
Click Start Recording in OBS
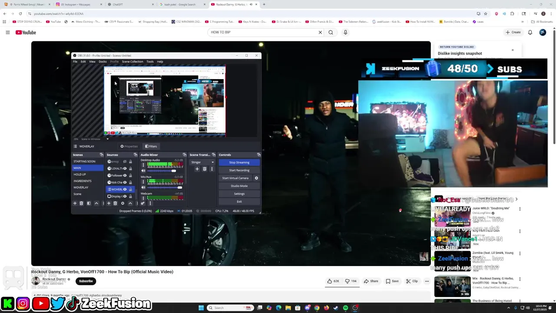click(239, 170)
